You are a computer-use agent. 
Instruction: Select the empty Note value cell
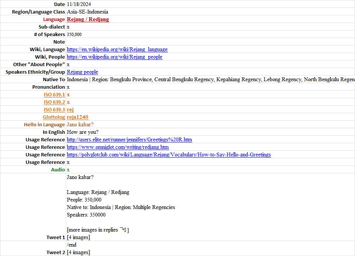tap(210, 42)
